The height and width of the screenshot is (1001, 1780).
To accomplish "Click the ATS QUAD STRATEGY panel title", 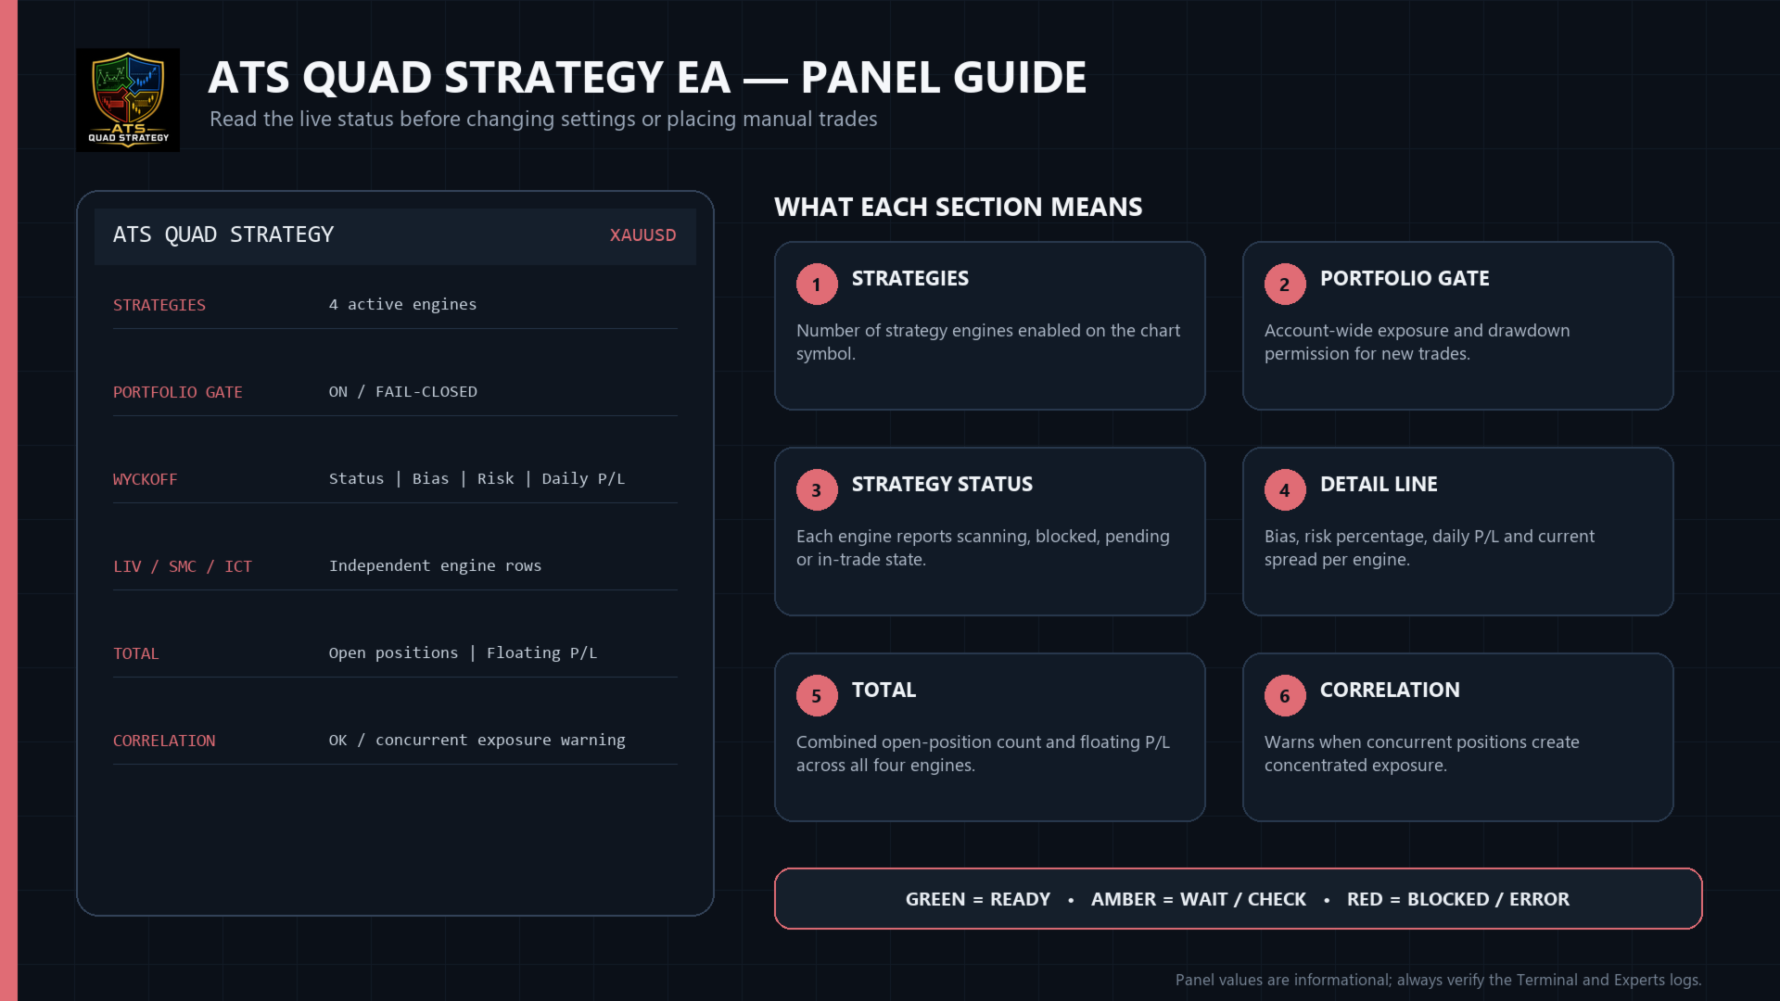I will [x=223, y=235].
